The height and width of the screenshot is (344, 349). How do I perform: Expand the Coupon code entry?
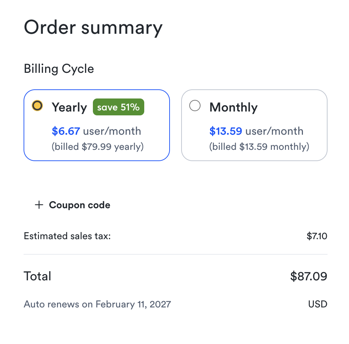pyautogui.click(x=80, y=205)
